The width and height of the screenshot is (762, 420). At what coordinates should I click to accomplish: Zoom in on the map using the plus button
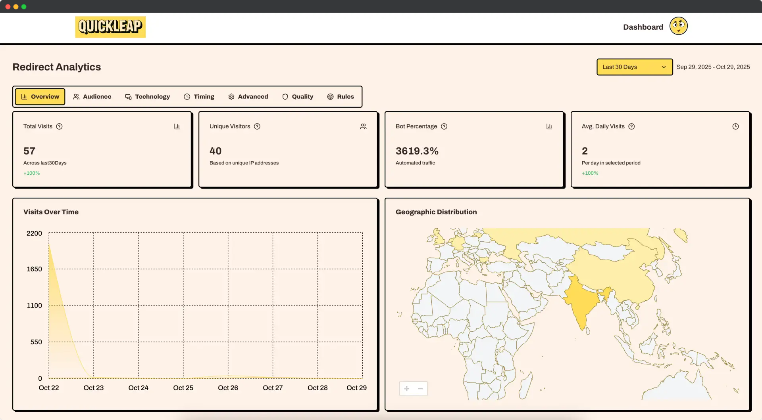406,388
